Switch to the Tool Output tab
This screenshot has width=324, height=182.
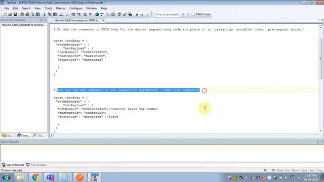pos(36,165)
